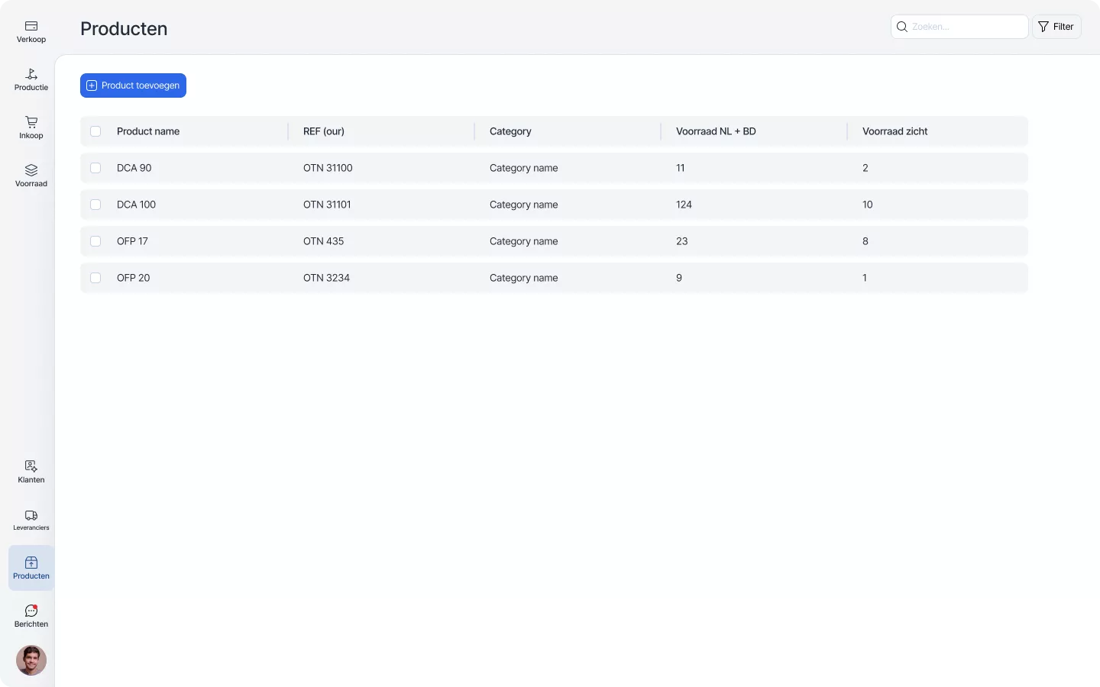Open the Voorraad layers icon

click(x=31, y=170)
